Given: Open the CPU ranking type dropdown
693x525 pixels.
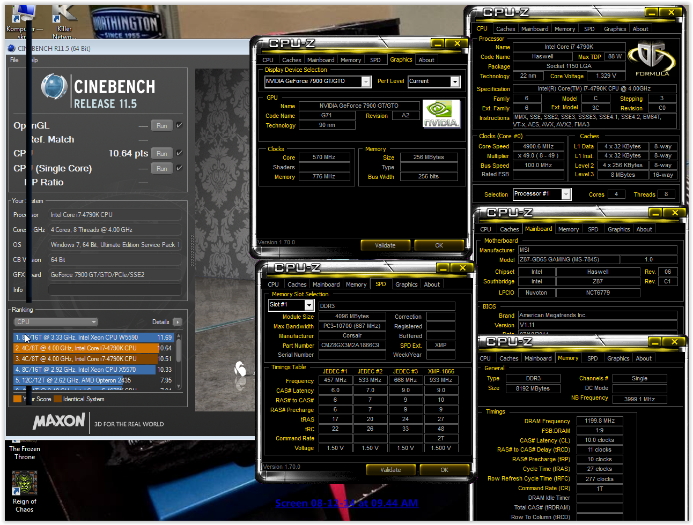Looking at the screenshot, I should 56,322.
